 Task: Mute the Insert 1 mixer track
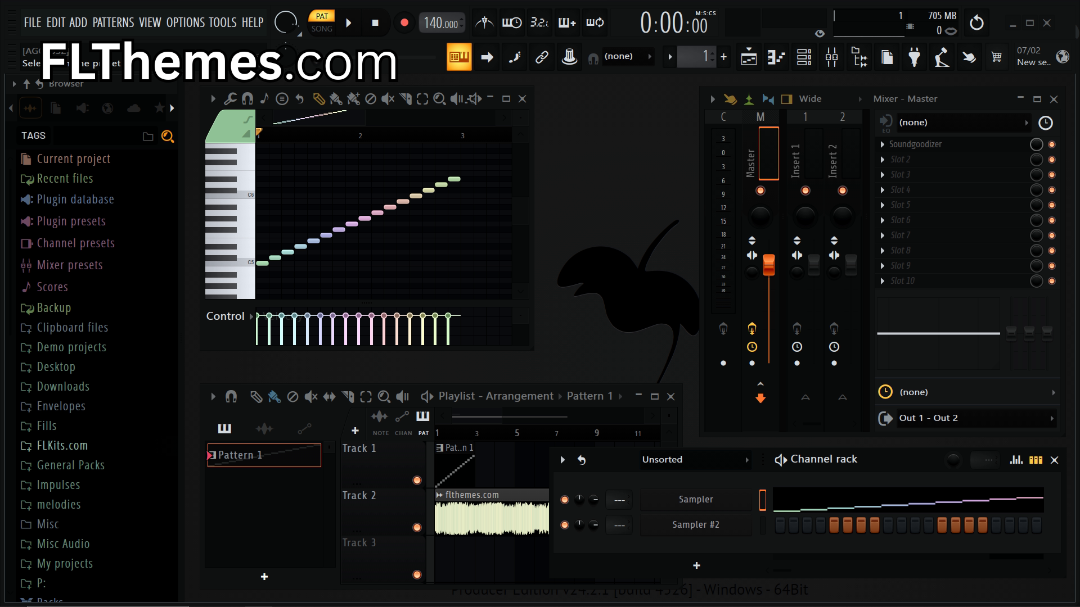[805, 191]
